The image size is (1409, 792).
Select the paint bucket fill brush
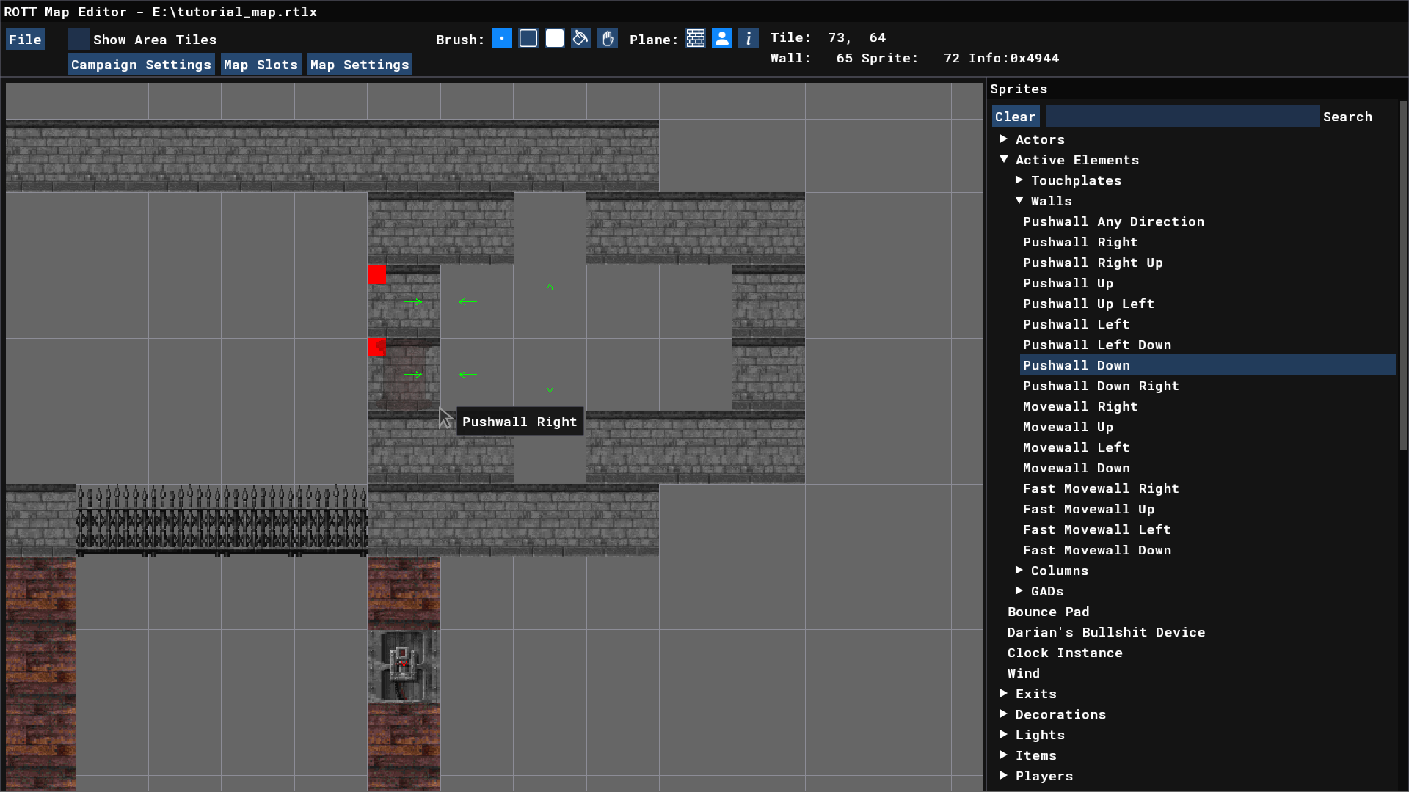581,39
